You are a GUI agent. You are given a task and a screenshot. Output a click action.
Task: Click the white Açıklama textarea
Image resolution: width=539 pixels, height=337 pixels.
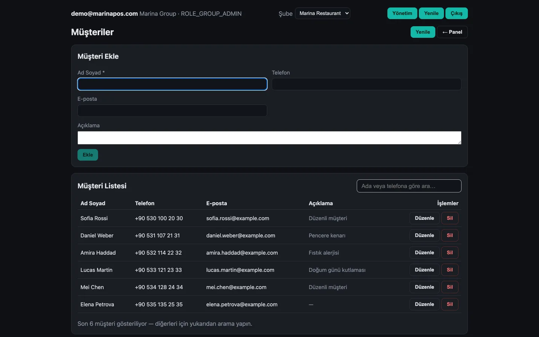click(x=269, y=138)
